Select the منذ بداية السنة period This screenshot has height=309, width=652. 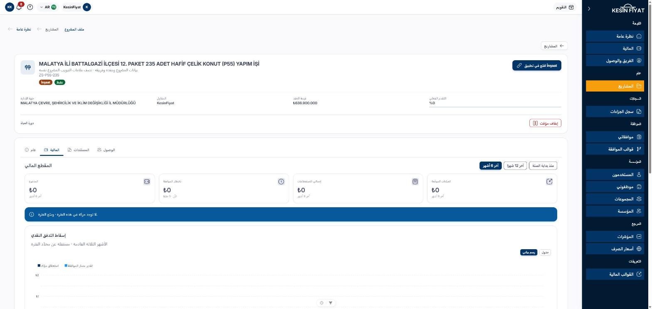click(543, 166)
